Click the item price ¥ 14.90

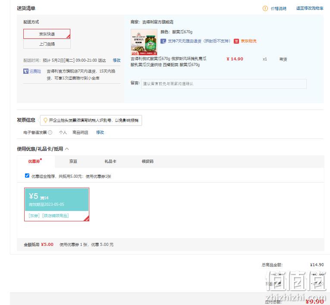235,59
